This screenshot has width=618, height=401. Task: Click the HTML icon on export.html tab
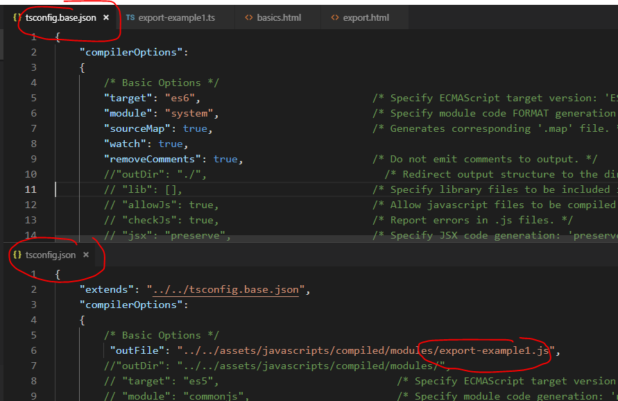point(335,17)
